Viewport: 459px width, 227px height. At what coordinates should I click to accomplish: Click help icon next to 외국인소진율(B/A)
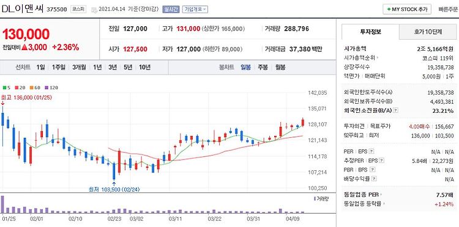(x=396, y=110)
